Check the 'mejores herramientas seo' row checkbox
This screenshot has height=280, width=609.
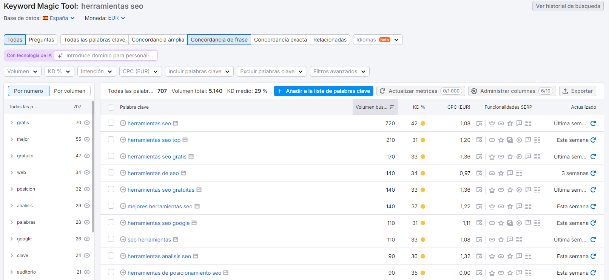tap(111, 206)
